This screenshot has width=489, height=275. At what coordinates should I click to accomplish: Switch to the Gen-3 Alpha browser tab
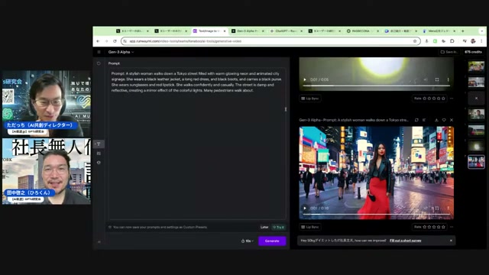point(248,31)
